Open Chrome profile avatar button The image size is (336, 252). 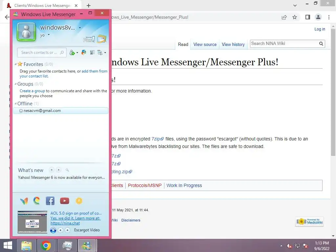[x=318, y=17]
